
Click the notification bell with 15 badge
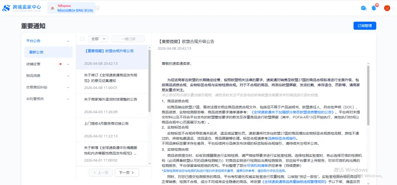pyautogui.click(x=374, y=8)
